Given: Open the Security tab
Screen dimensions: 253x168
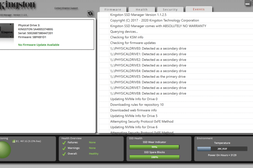Looking at the screenshot, I should coord(170,9).
